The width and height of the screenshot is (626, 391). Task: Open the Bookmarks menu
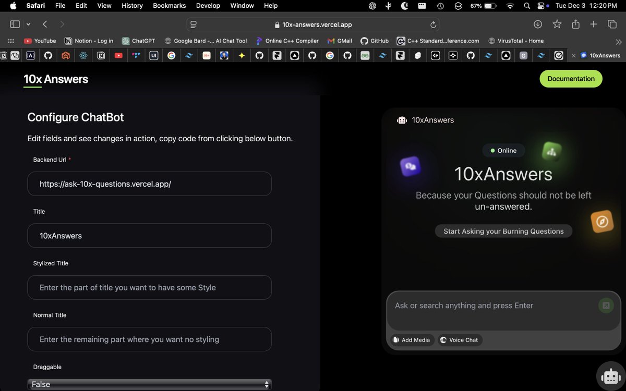[170, 6]
